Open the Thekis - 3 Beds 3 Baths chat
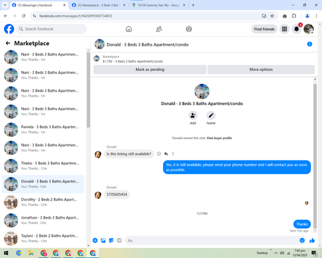The width and height of the screenshot is (322, 258). (x=43, y=166)
